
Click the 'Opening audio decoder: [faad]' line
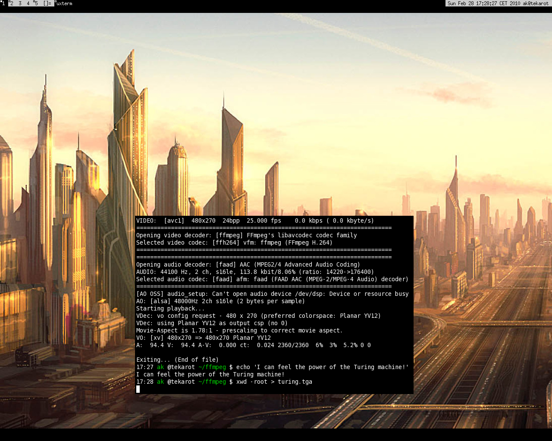pyautogui.click(x=248, y=264)
